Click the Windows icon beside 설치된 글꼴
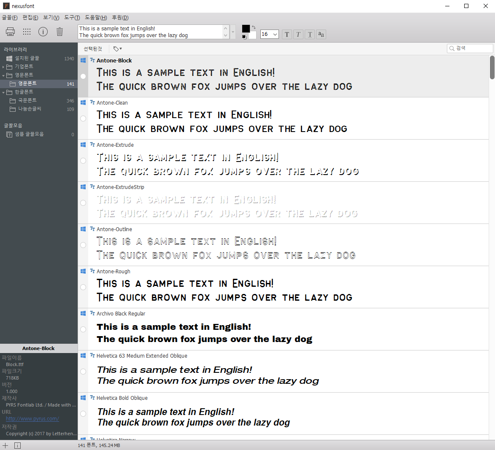 [x=9, y=58]
